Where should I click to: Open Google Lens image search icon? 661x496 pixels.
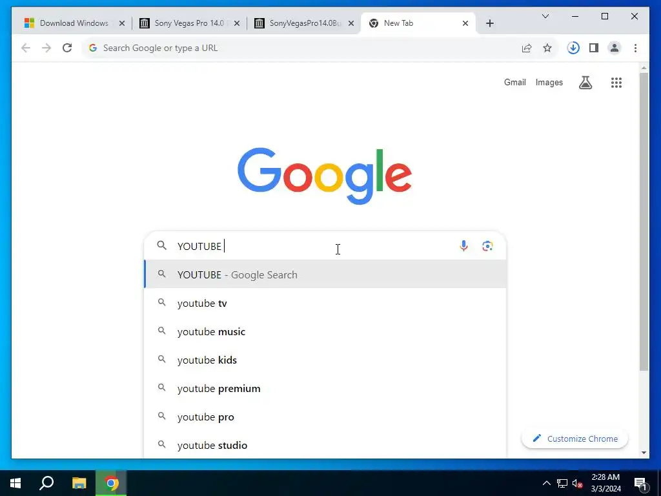[487, 246]
